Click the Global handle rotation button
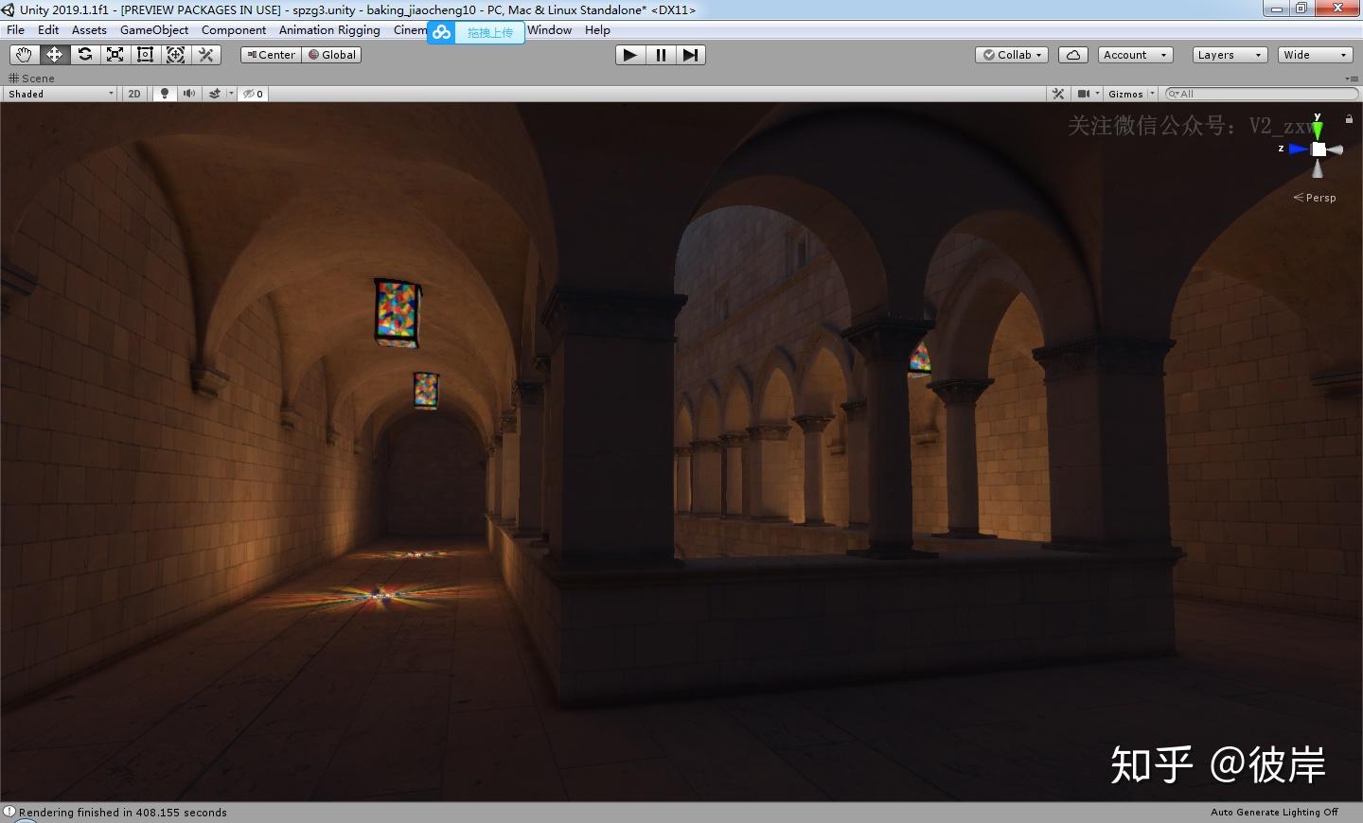Viewport: 1363px width, 823px height. pos(332,55)
